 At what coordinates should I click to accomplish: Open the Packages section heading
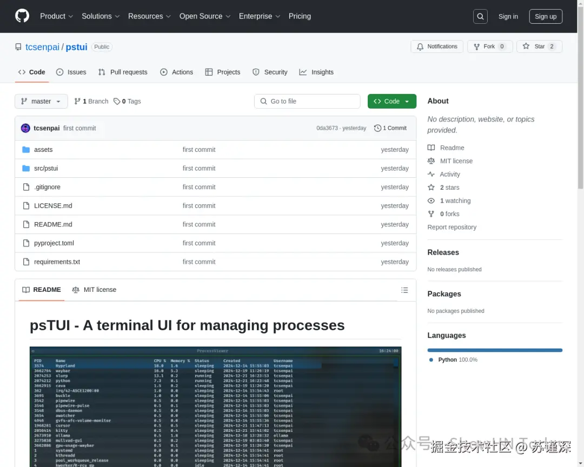pos(444,294)
